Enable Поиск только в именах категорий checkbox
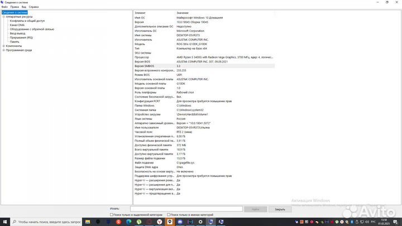The height and width of the screenshot is (226, 402). tap(169, 215)
